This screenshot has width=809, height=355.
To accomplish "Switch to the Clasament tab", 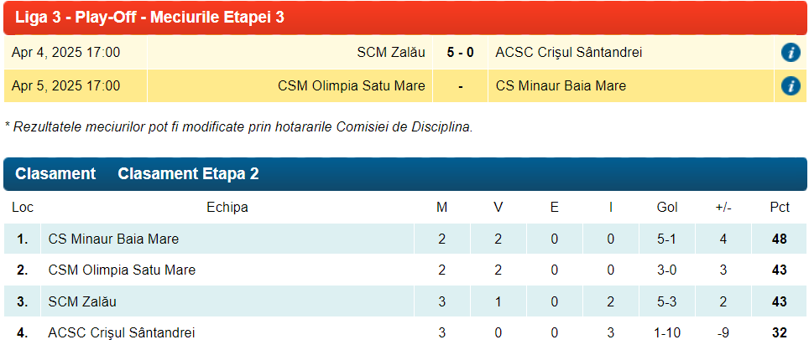I will 55,174.
